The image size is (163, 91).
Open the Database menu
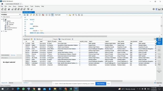pyautogui.click(x=20, y=6)
